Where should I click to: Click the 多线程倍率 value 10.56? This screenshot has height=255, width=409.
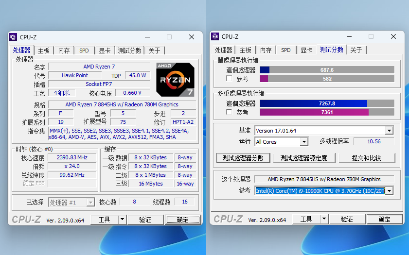pos(374,141)
